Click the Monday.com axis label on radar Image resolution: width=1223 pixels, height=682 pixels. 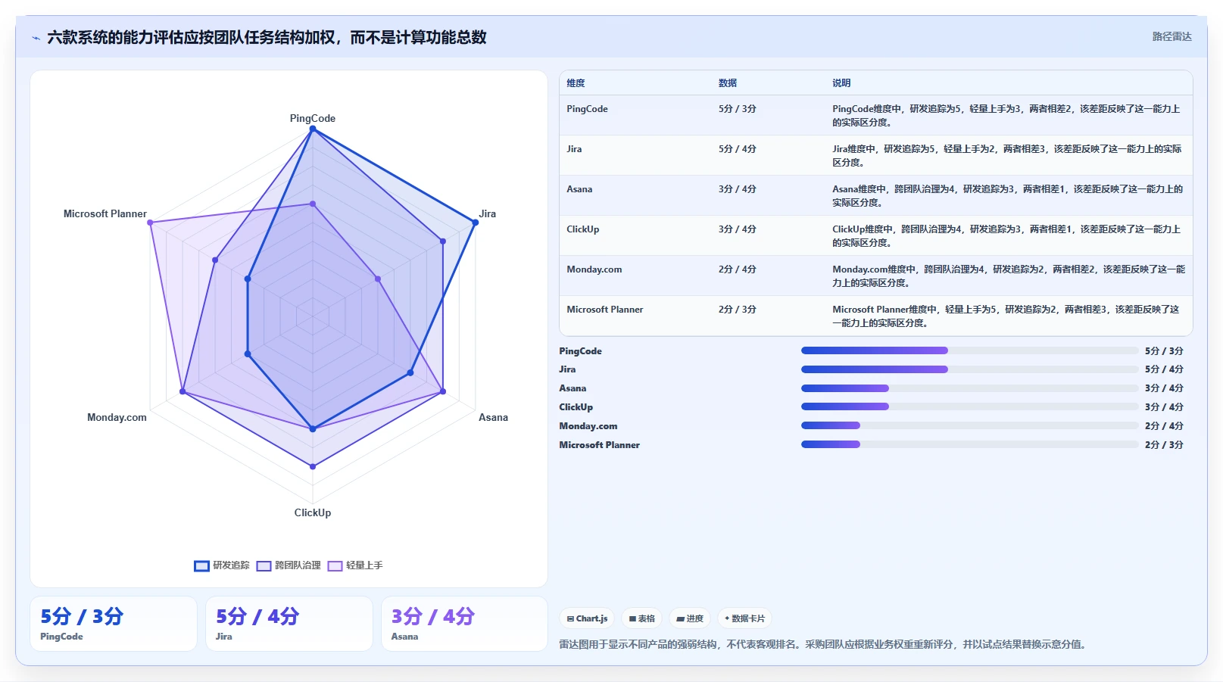click(117, 417)
